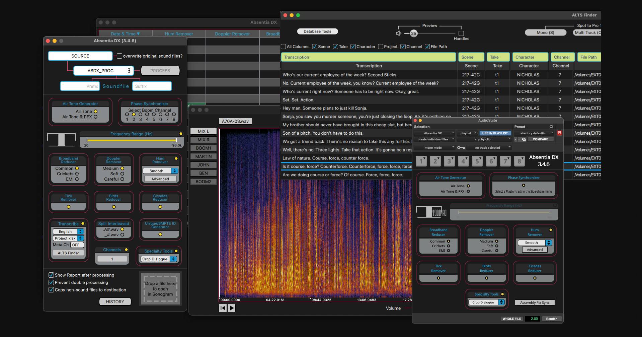
Task: Uncheck Copy non-sound files to destination
Action: [51, 290]
